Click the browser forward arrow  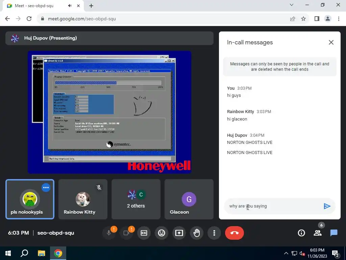point(18,19)
